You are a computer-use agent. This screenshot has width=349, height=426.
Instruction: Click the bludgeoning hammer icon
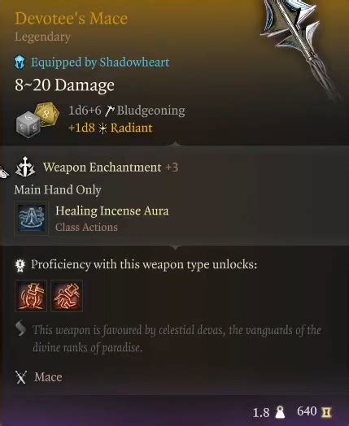(110, 111)
